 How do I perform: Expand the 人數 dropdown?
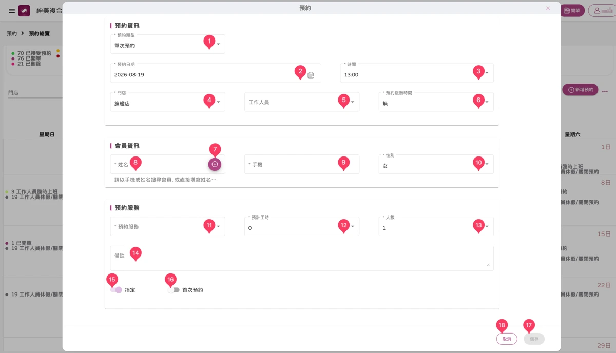click(x=436, y=226)
